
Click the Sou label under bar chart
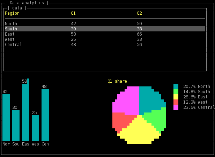16,144
